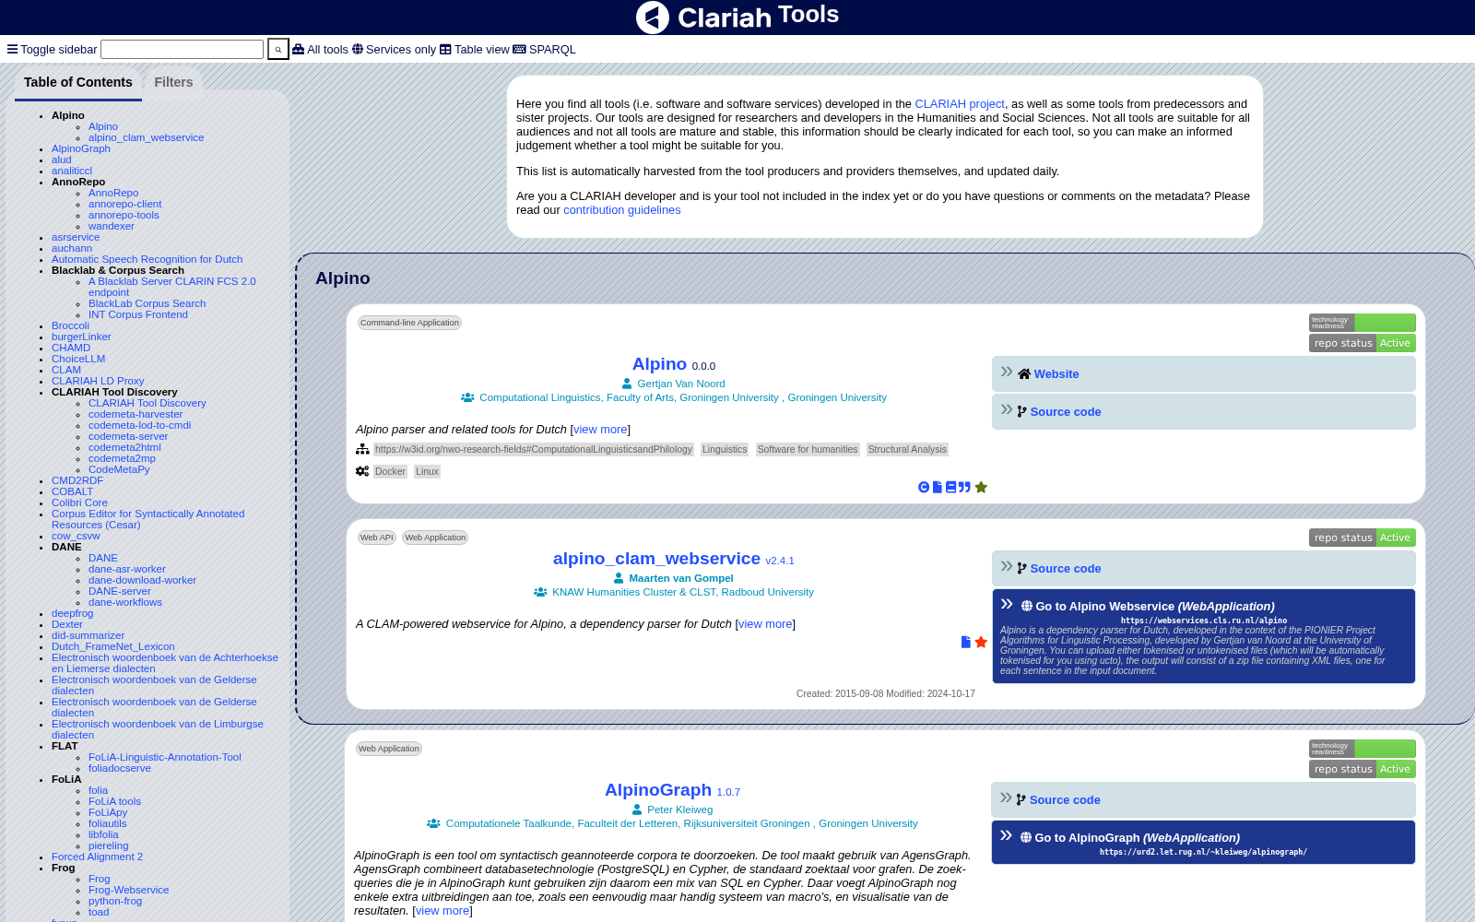Select the Table of Contents tab
The height and width of the screenshot is (922, 1475).
(78, 82)
